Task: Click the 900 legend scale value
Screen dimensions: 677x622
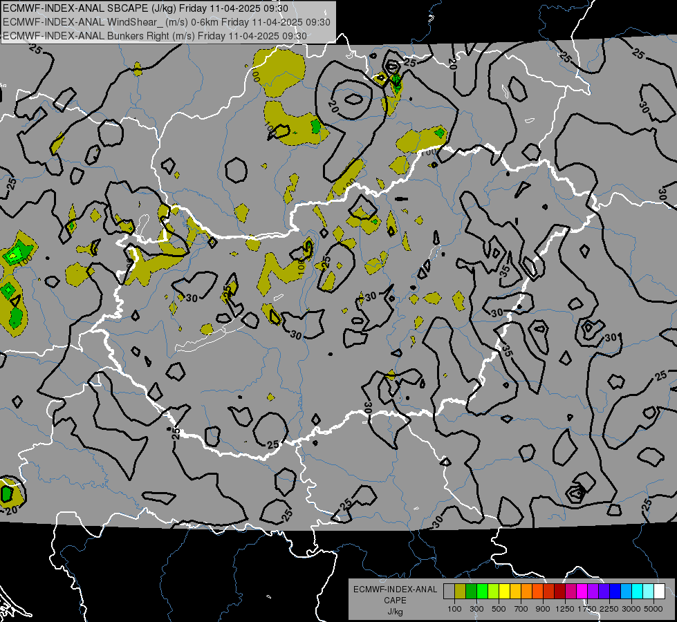Action: pyautogui.click(x=543, y=609)
